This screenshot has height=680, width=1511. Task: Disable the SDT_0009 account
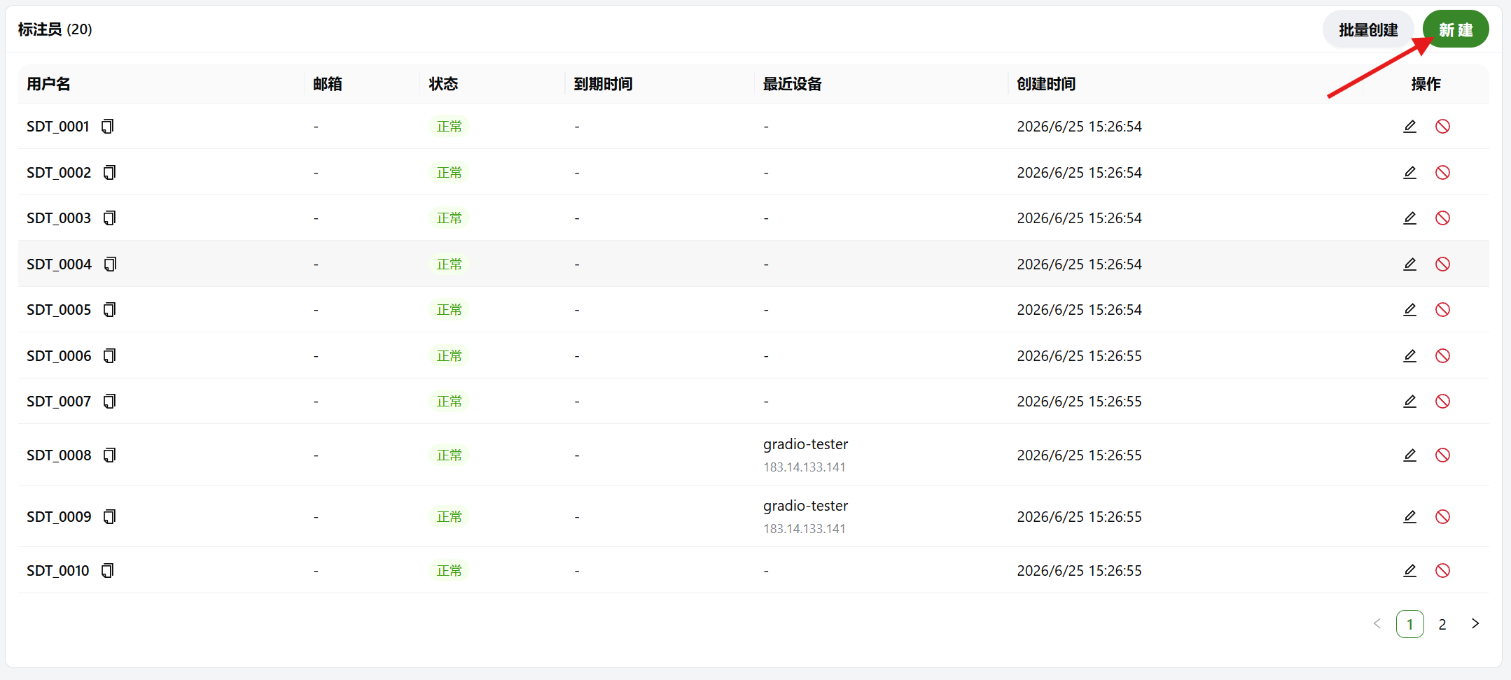1442,517
